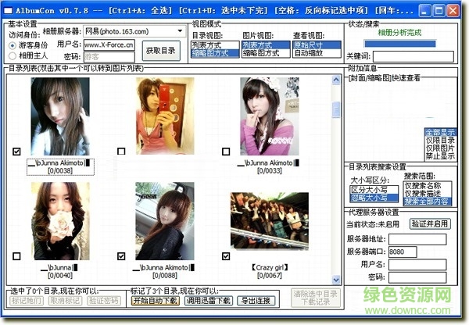Image resolution: width=469 pixels, height=325 pixels.
Task: Choose 搜索全部内容 search range
Action: 428,202
